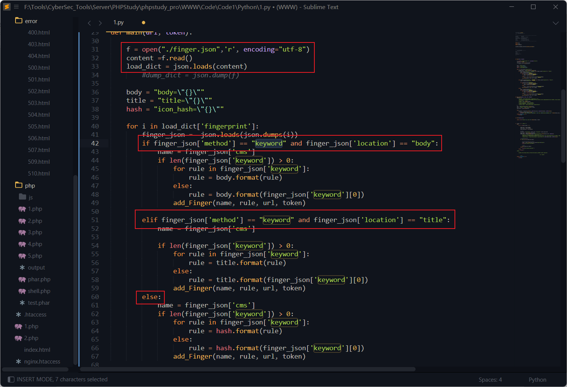The width and height of the screenshot is (567, 387).
Task: Expand the js folder
Action: click(22, 197)
